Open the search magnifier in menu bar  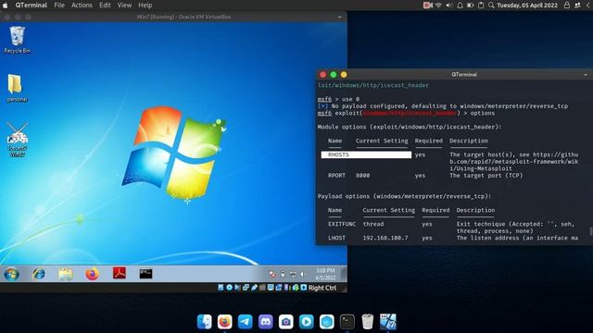[491, 6]
